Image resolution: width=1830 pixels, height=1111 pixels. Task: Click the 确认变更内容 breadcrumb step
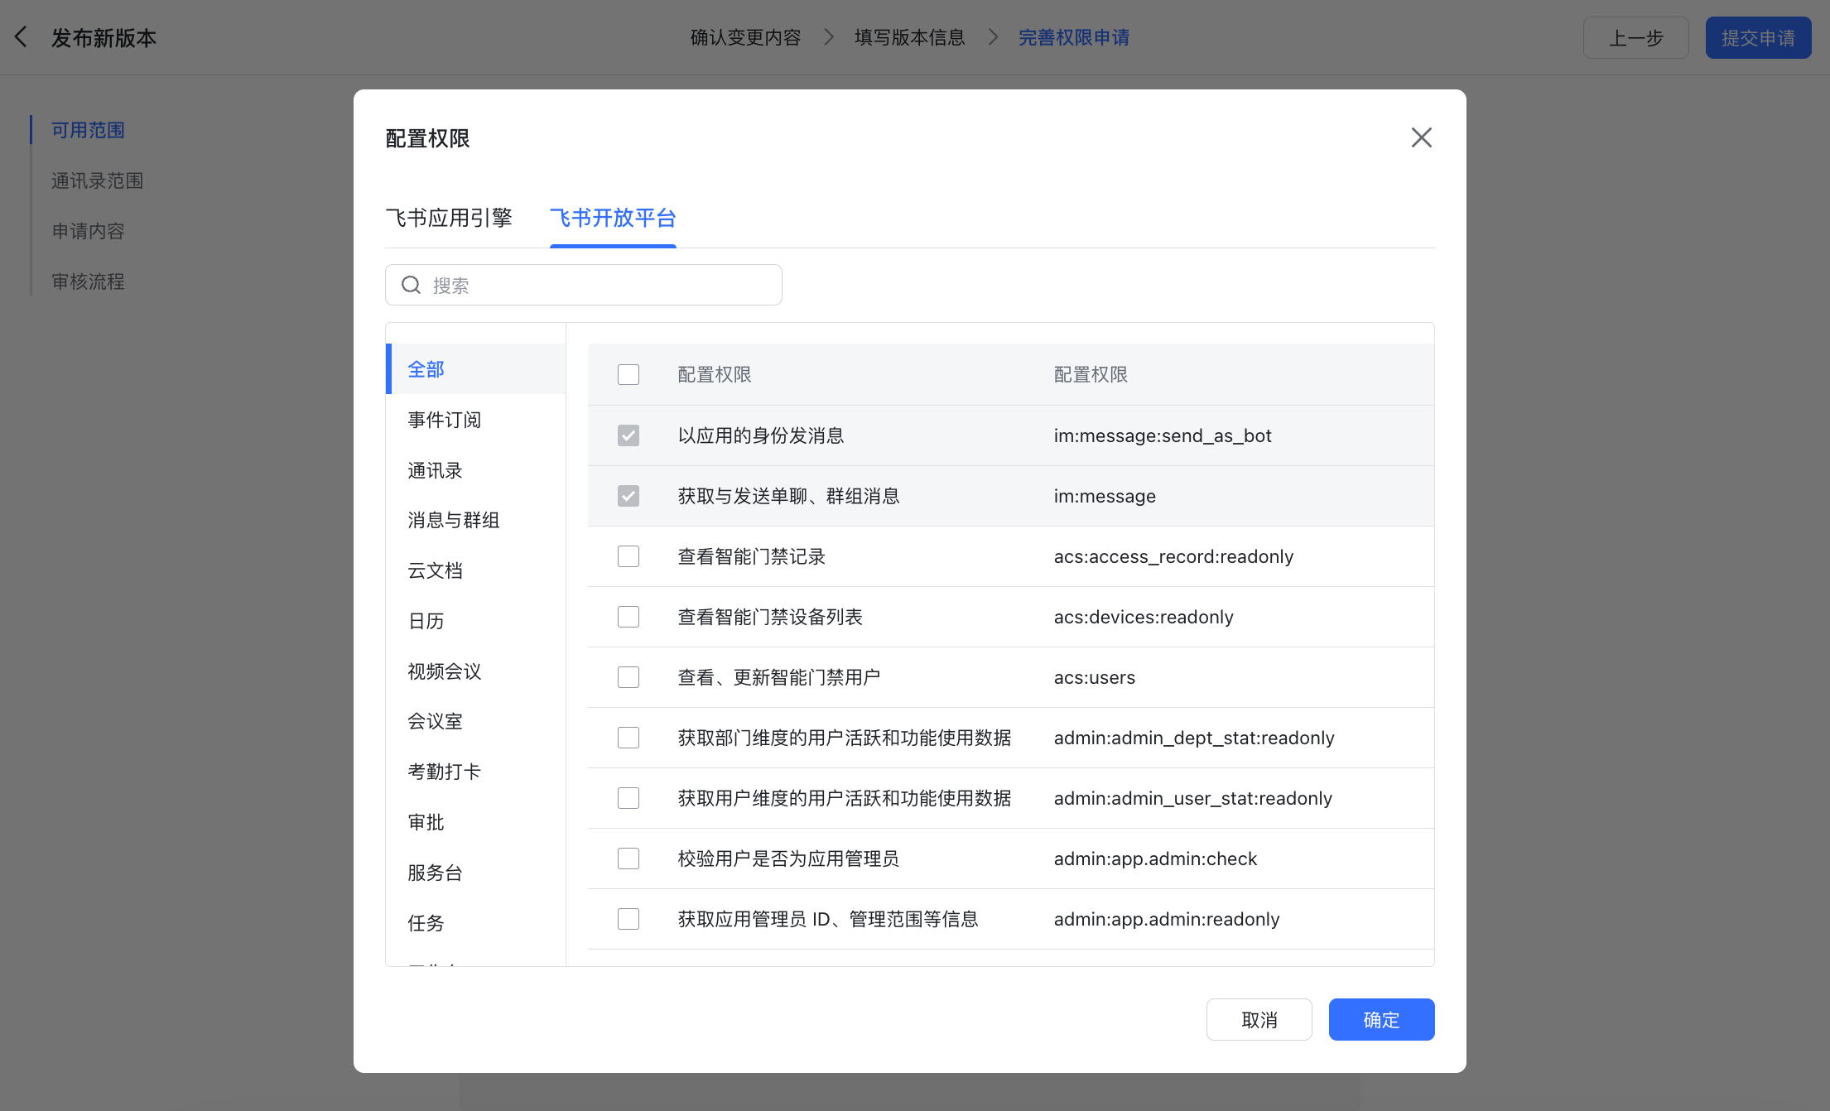(x=745, y=37)
